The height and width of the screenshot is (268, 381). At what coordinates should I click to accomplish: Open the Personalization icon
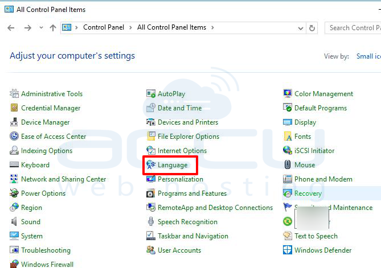[151, 179]
